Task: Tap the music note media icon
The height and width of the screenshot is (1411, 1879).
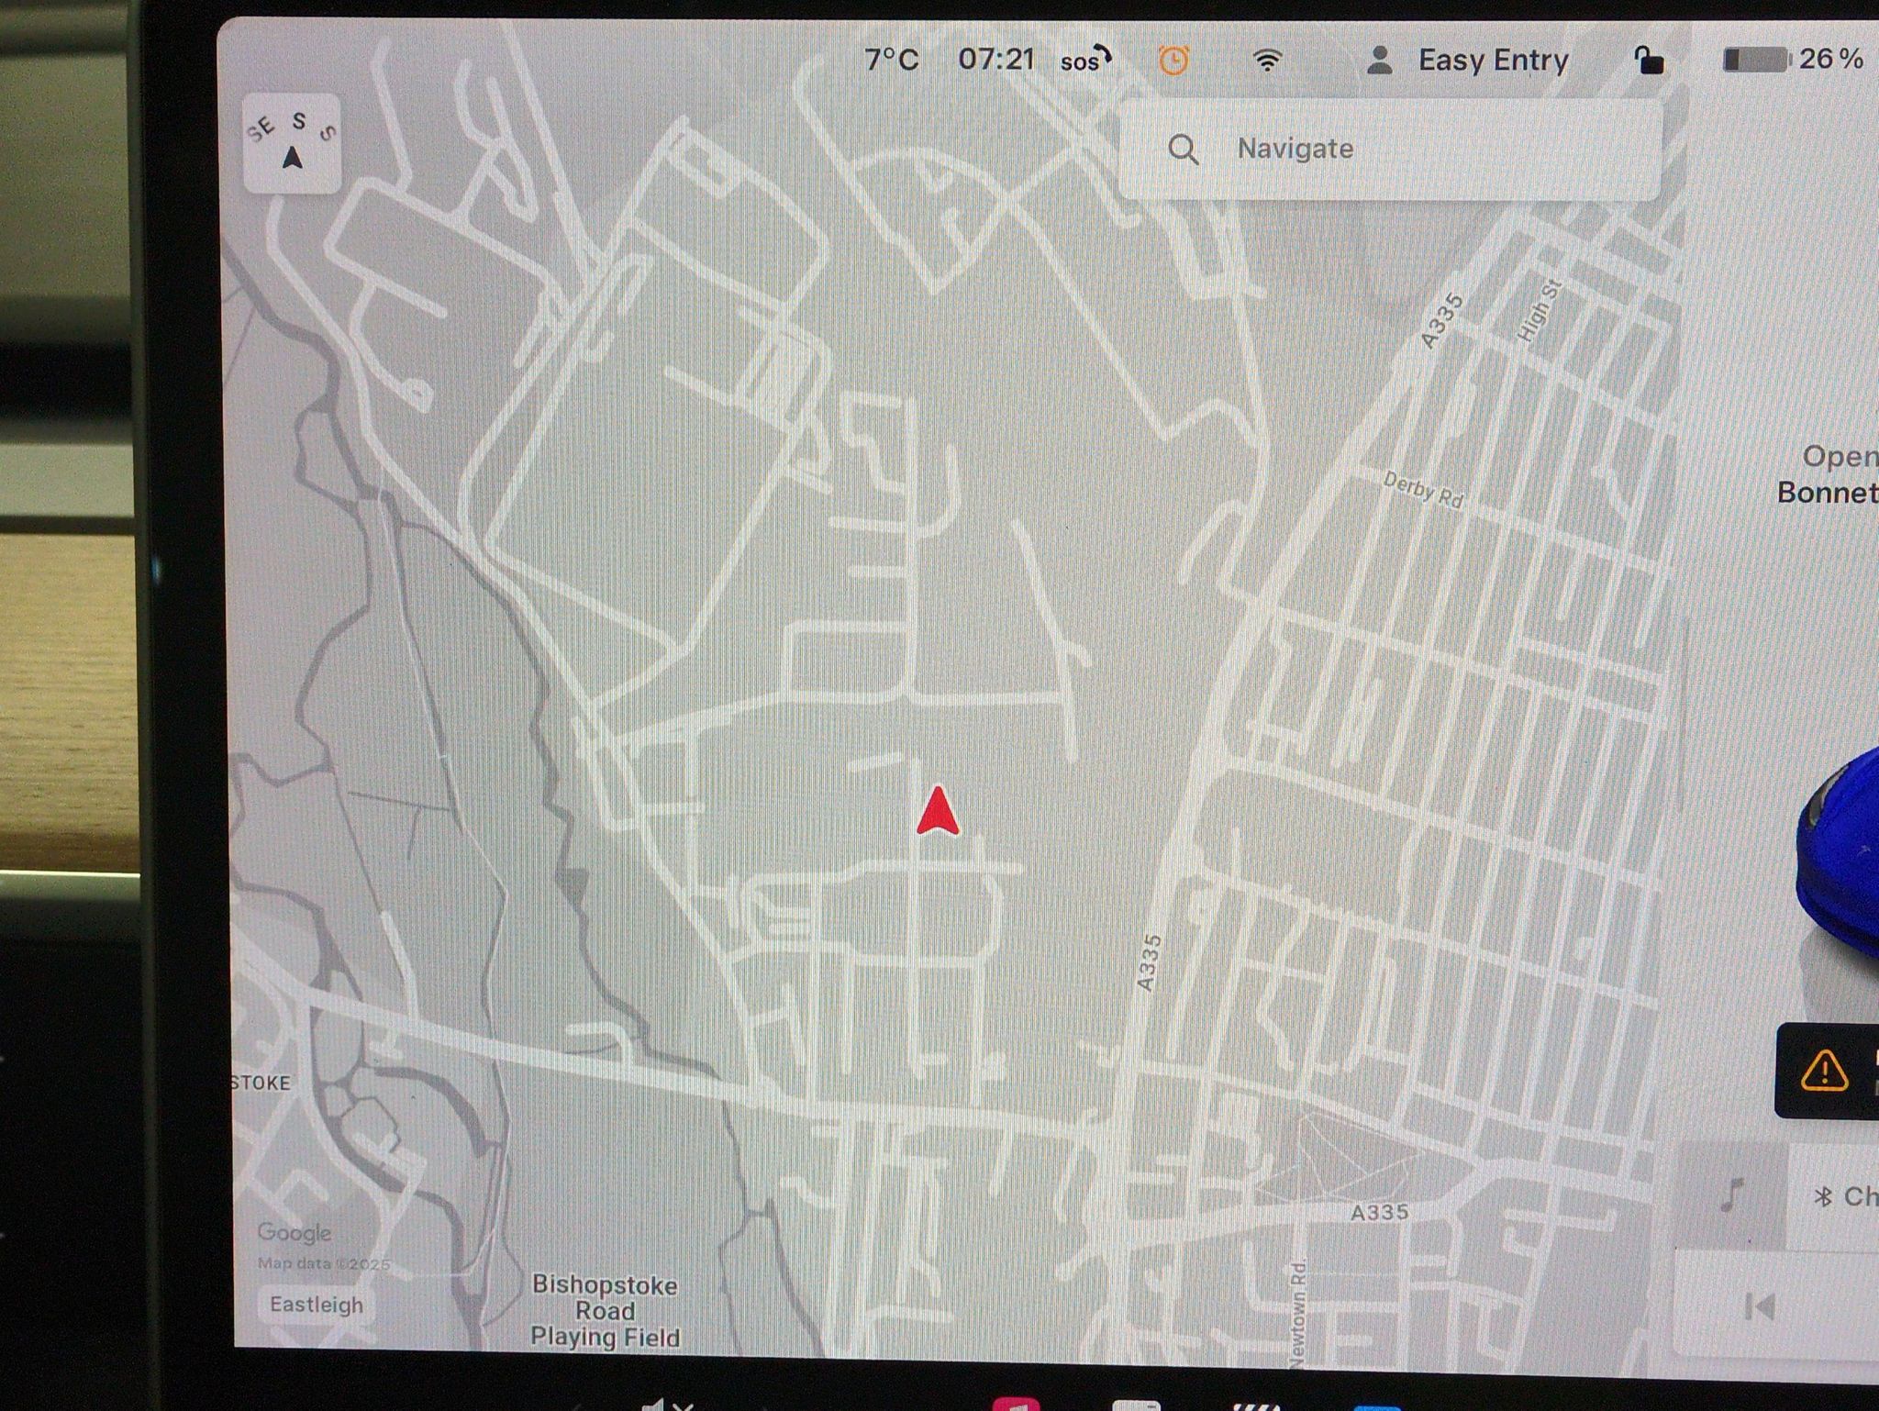Action: click(1731, 1195)
